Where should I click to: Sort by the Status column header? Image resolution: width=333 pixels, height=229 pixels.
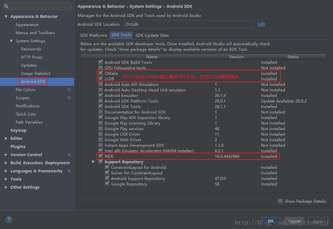[x=293, y=57]
